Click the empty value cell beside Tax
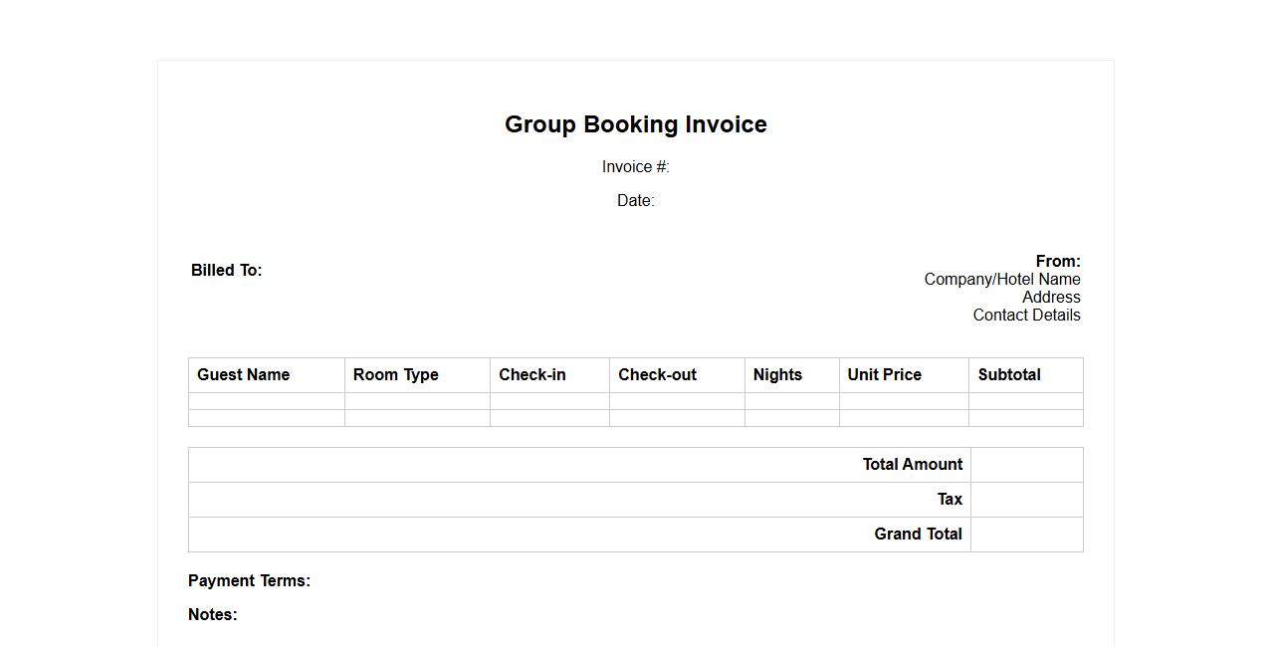The image size is (1272, 647). click(x=1026, y=500)
